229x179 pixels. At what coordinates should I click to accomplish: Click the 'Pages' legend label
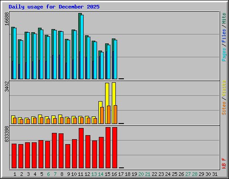coord(224,55)
